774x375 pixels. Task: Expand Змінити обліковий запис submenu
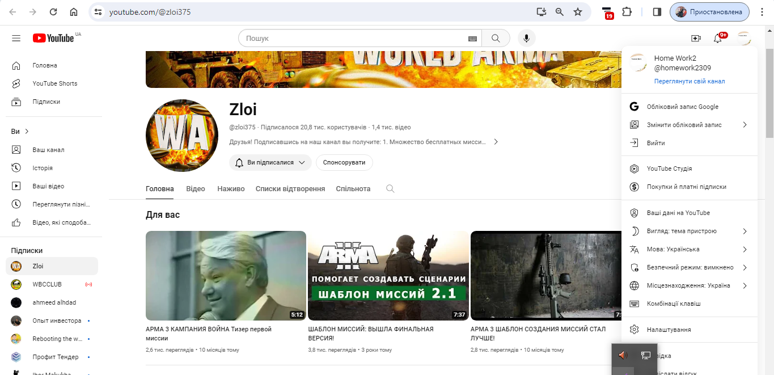tap(690, 125)
